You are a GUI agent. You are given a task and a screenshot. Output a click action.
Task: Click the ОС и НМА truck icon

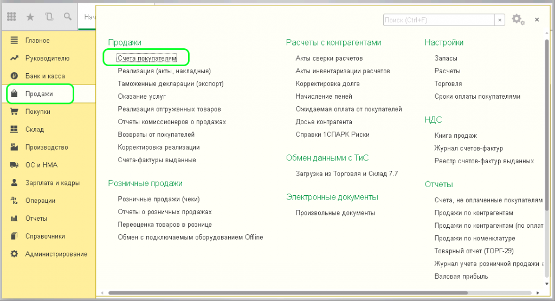coord(14,165)
